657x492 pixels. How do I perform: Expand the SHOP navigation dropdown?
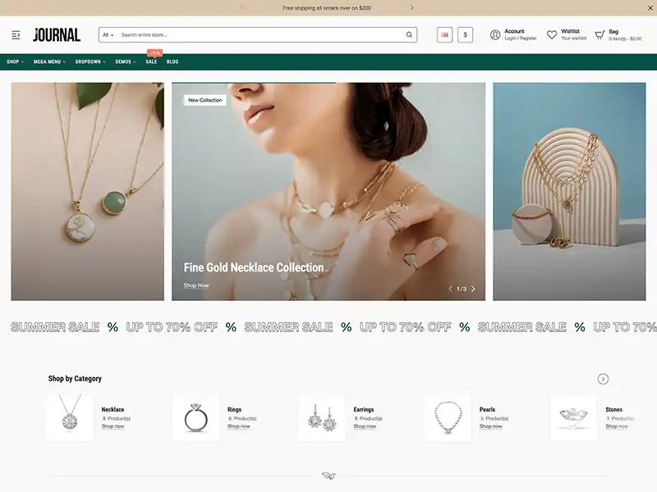pyautogui.click(x=14, y=61)
